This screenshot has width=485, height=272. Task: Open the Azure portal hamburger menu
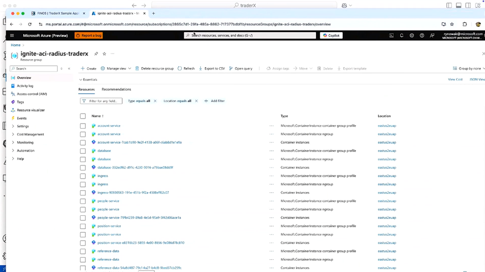(x=12, y=35)
